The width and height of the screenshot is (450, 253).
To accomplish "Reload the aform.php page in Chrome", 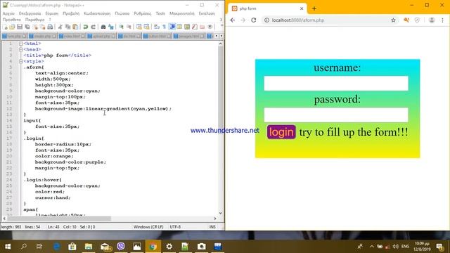I will tap(253, 20).
